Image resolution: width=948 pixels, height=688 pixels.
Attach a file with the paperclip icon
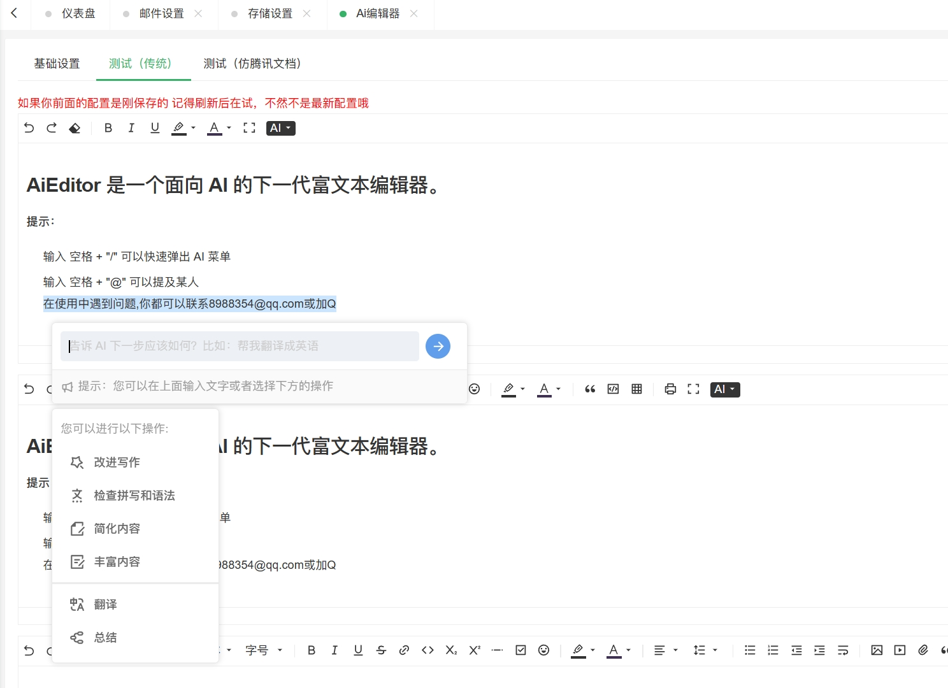(x=923, y=650)
